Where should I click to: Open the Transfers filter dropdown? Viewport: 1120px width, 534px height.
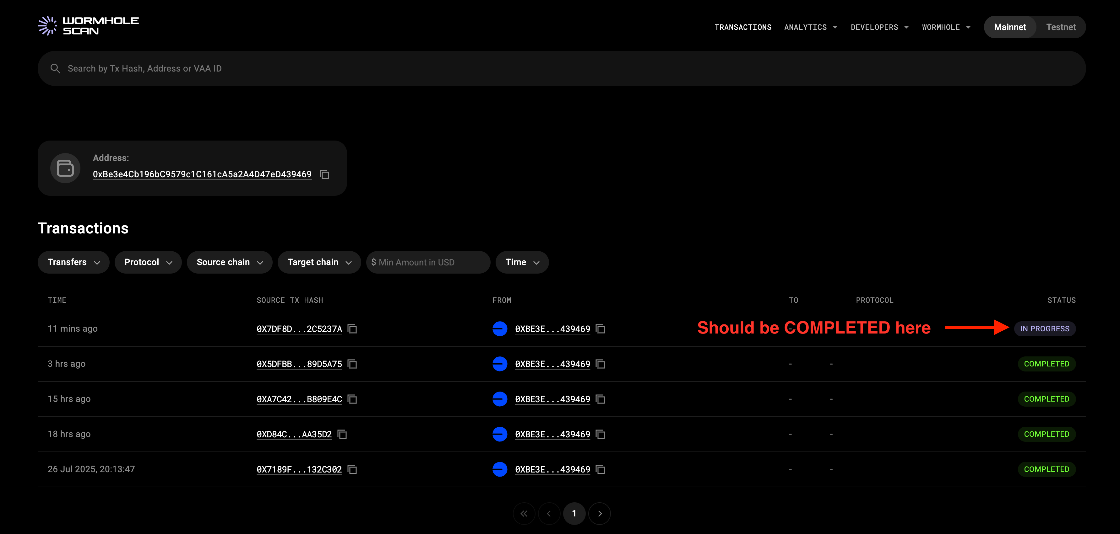73,262
